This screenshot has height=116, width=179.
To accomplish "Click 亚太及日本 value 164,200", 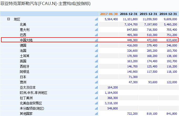I will tap(113, 87).
